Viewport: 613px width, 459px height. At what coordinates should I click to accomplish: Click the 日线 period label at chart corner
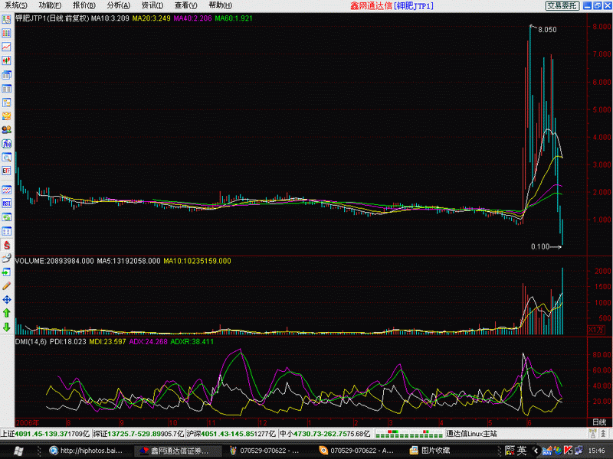click(599, 422)
